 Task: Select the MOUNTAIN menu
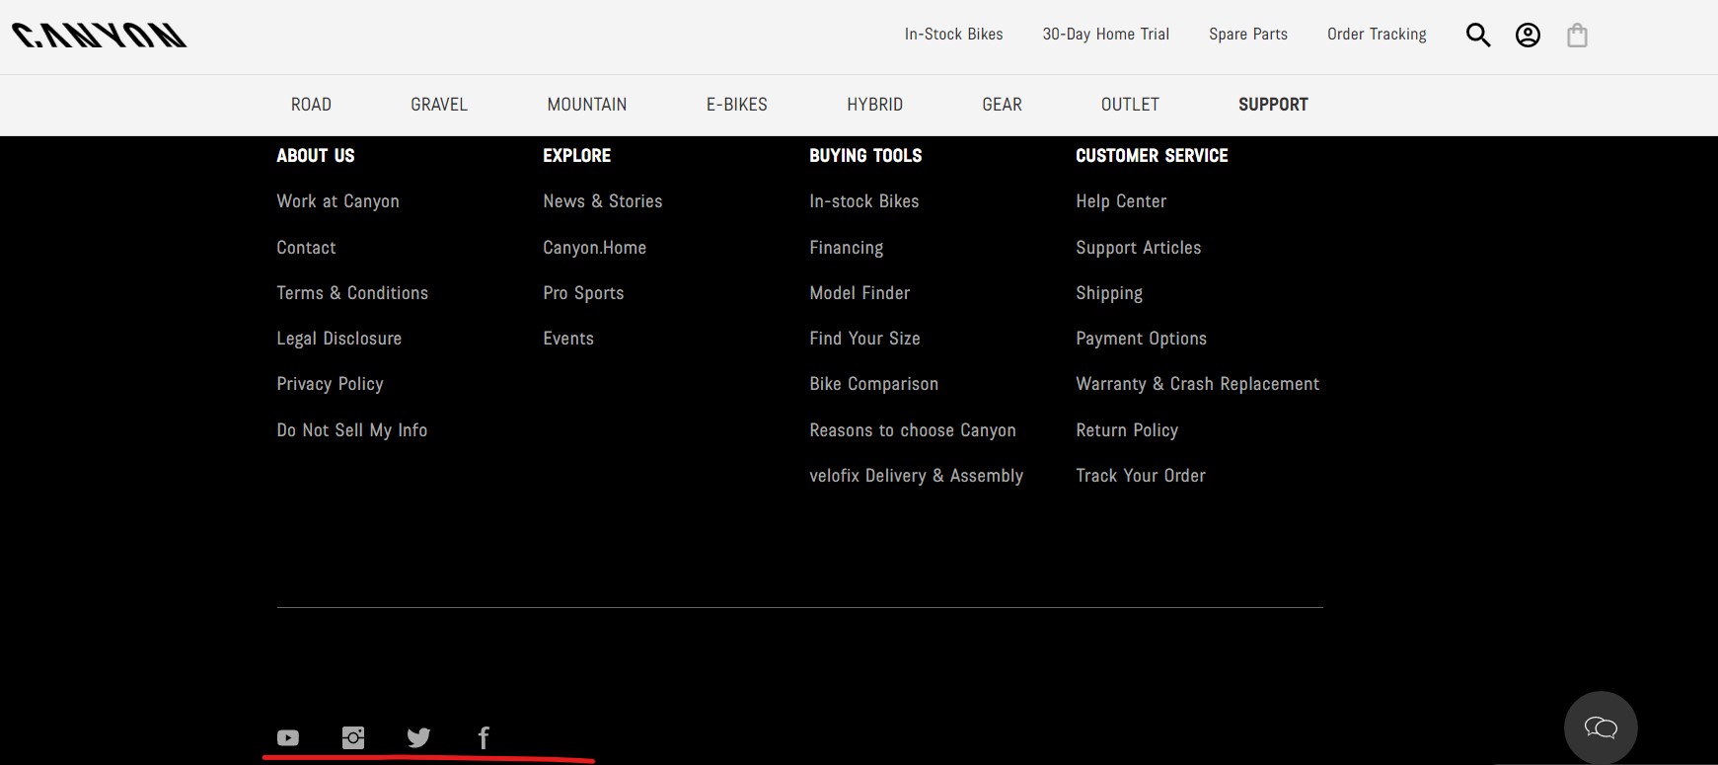tap(587, 105)
